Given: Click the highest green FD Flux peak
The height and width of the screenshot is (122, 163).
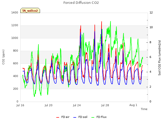Looking at the screenshot, I should 111,21.
